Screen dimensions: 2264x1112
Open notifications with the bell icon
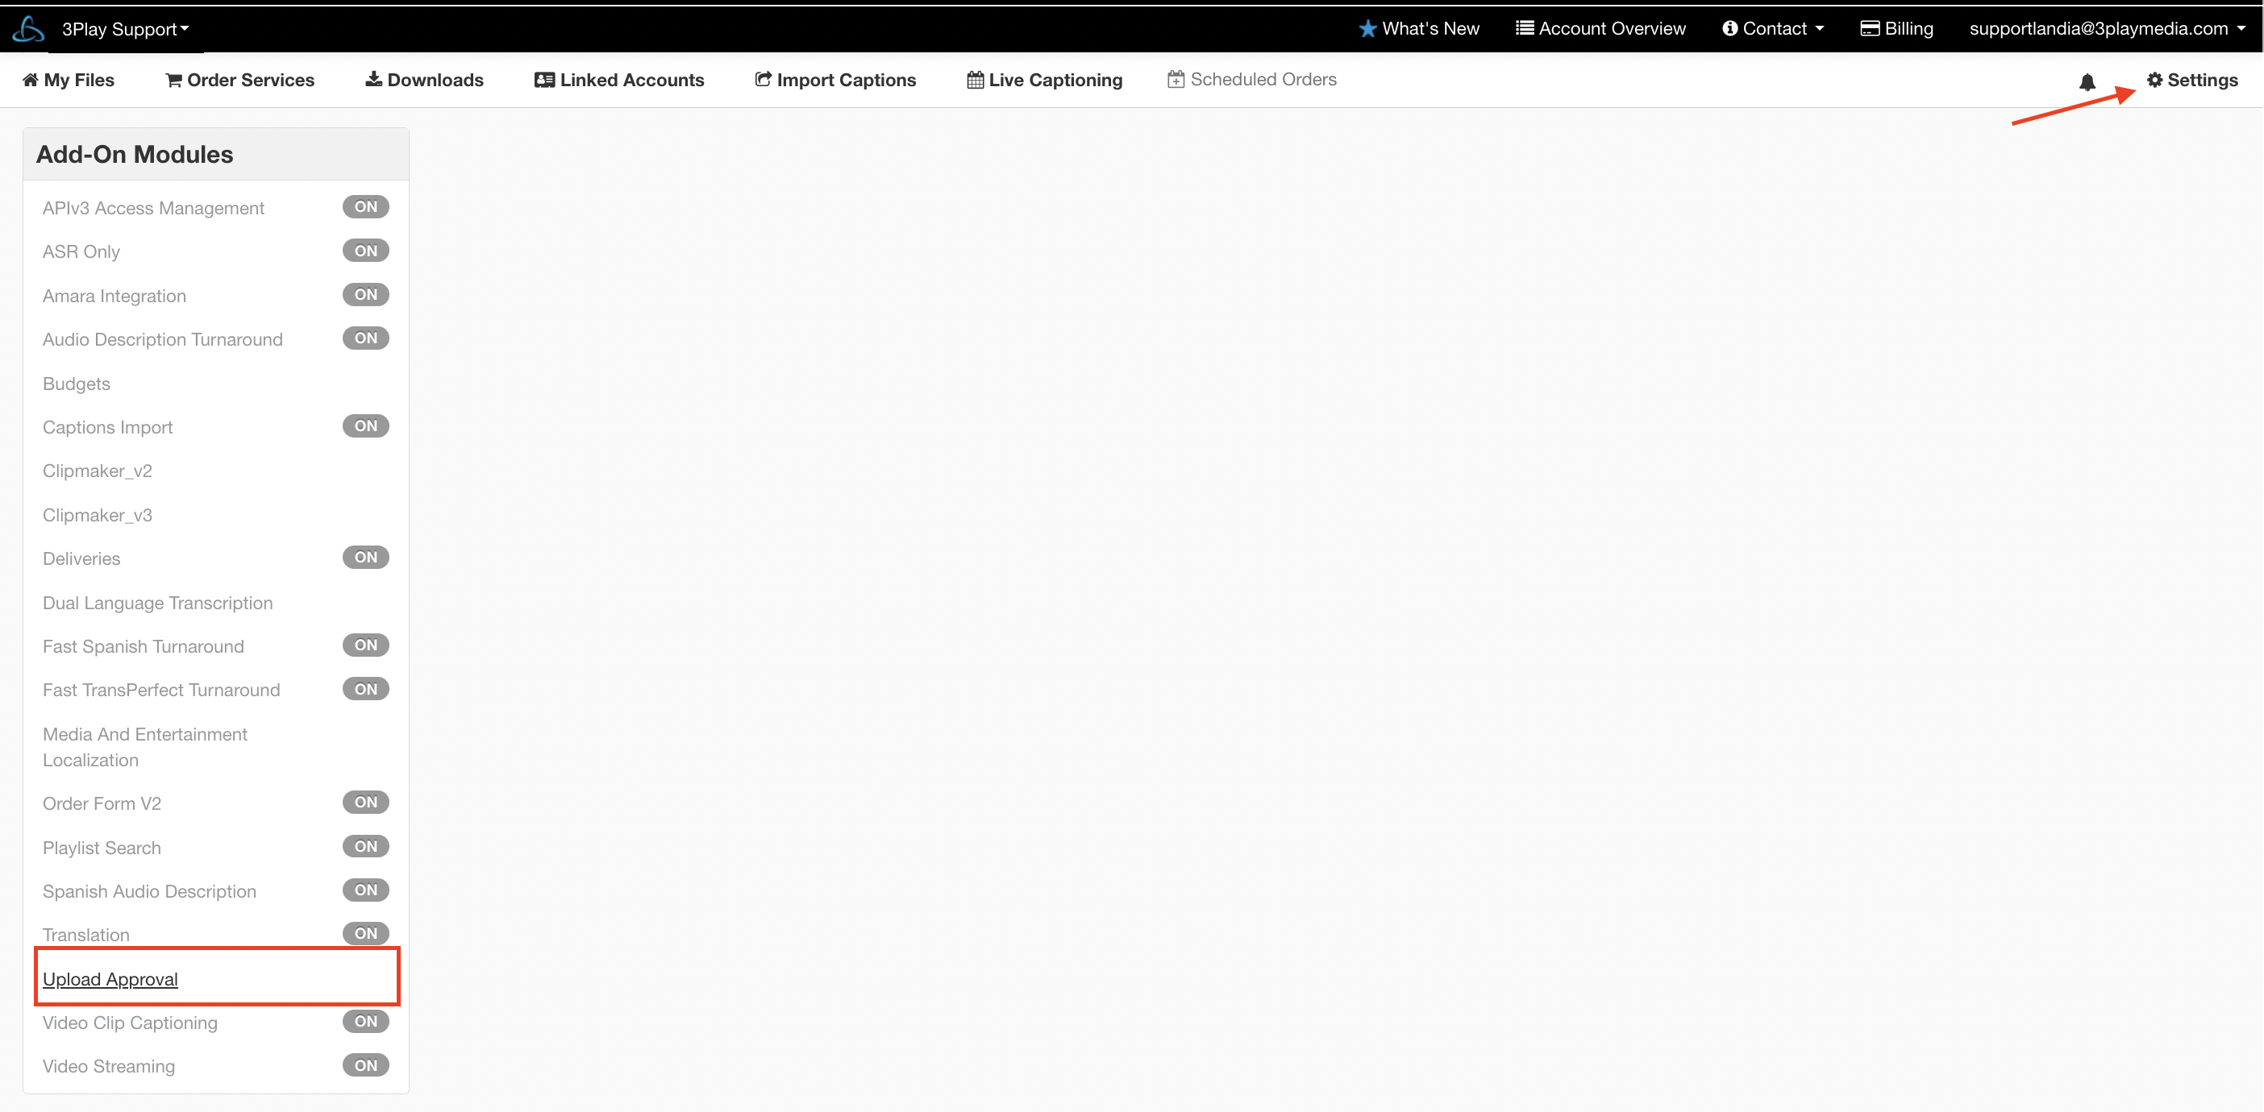click(2087, 81)
